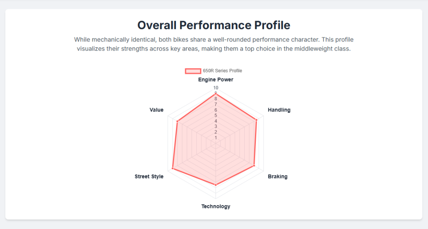
Task: Click the 650R Series Profile legend swatch
Action: (193, 71)
